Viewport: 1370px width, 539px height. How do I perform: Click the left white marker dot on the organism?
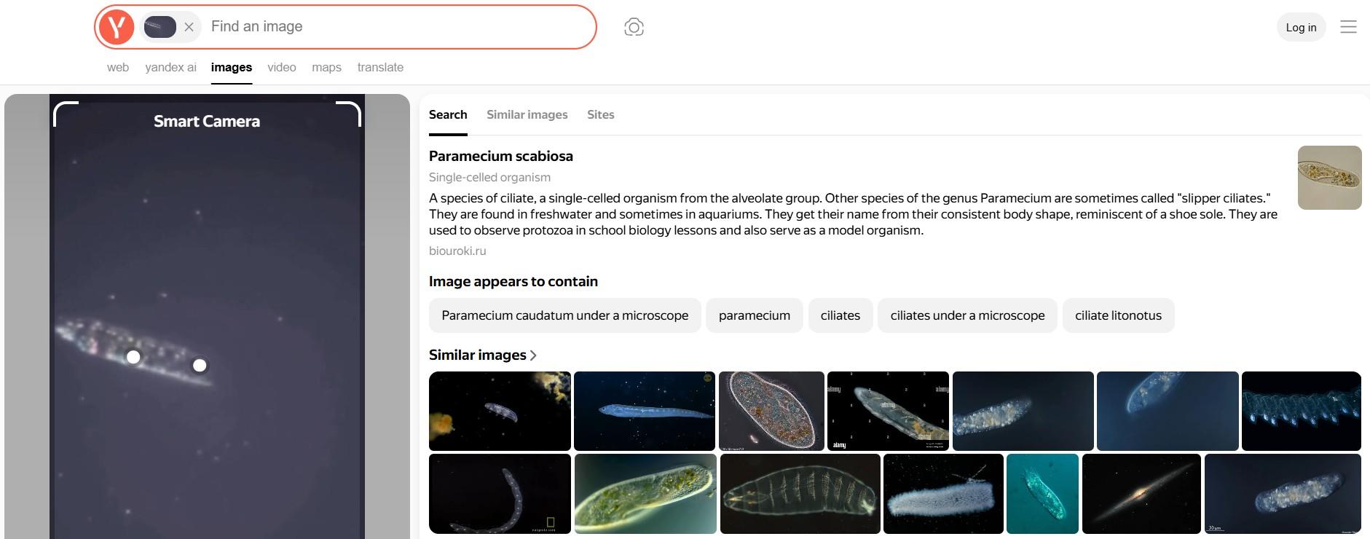click(133, 357)
